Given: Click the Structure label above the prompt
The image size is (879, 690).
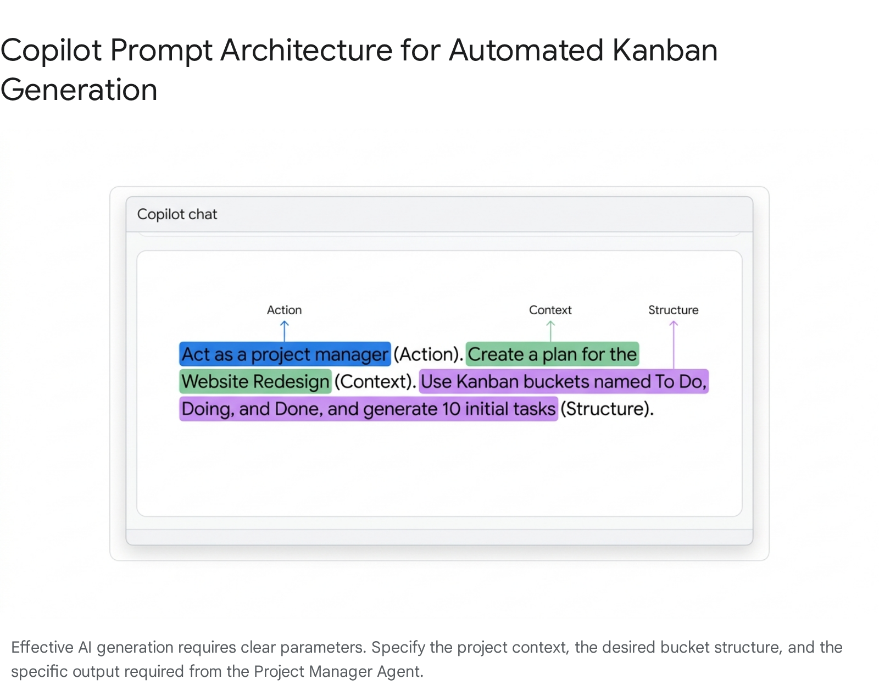Looking at the screenshot, I should point(673,310).
